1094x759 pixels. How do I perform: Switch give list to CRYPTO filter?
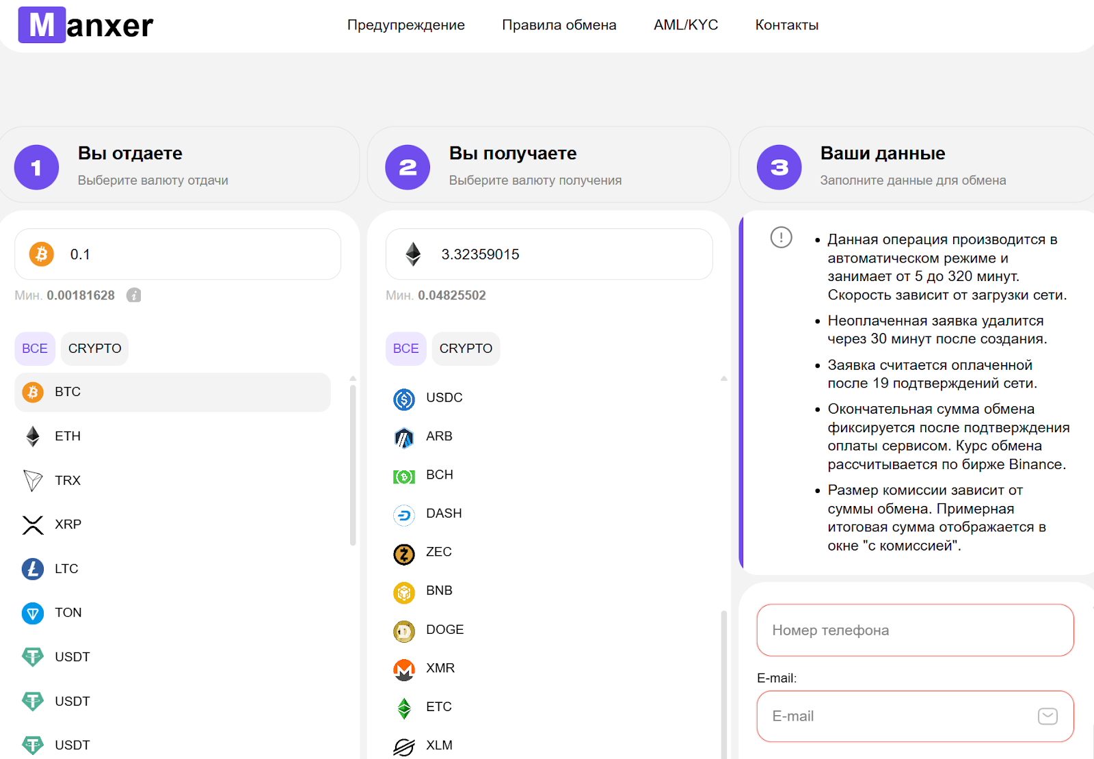point(94,349)
